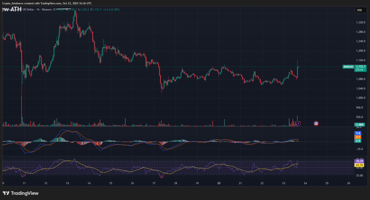Click the yellow 61.72 RSI average label
The image size is (370, 200).
pyautogui.click(x=359, y=165)
